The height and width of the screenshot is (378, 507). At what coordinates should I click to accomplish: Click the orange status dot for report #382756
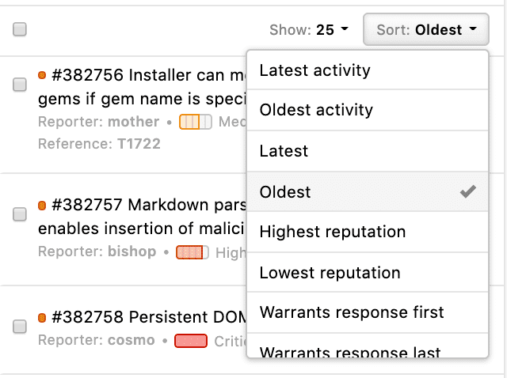[x=42, y=75]
